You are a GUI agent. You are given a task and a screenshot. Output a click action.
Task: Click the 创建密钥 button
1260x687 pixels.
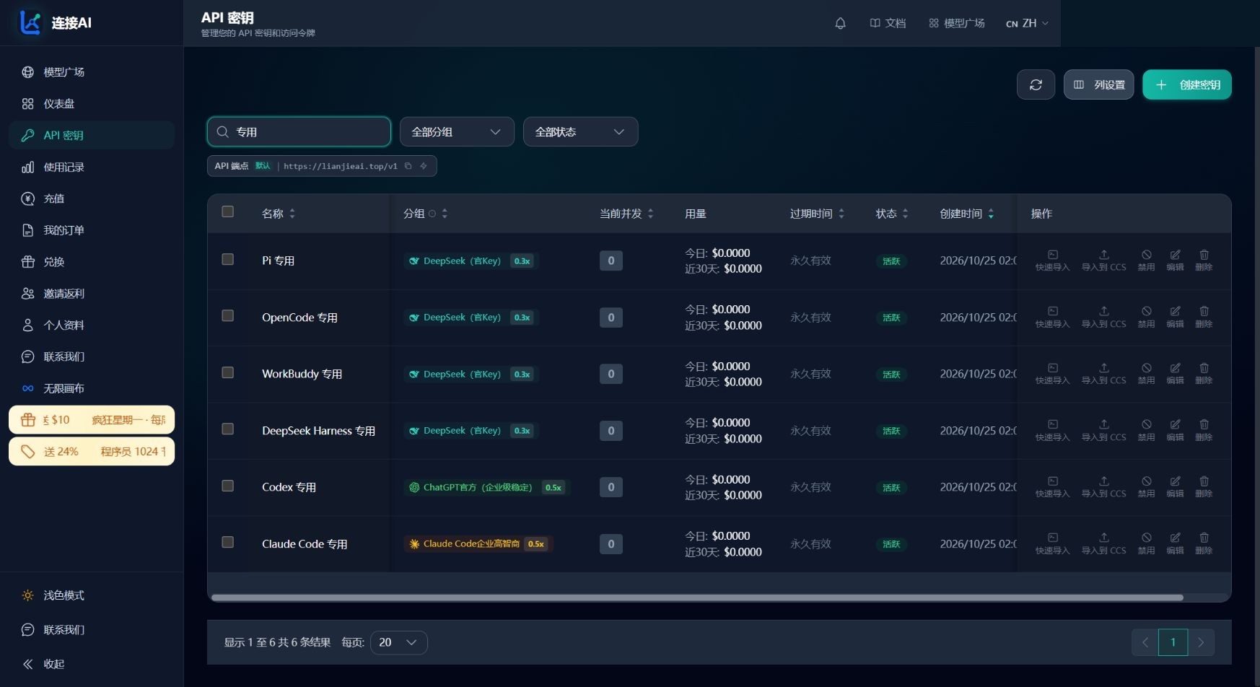(x=1187, y=84)
